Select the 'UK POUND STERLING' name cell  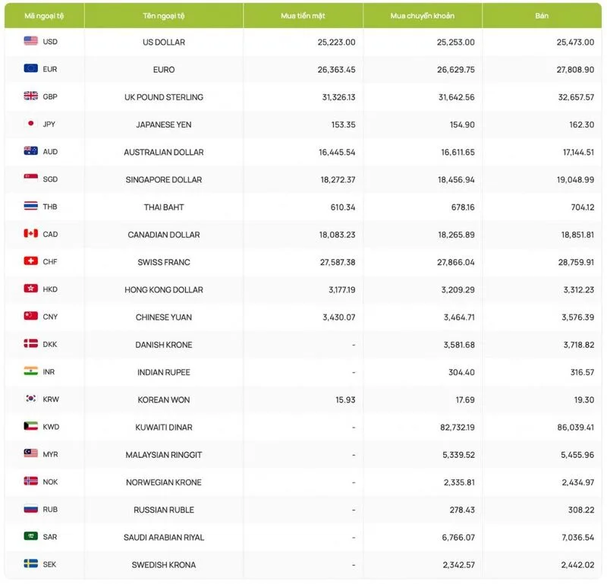pos(164,97)
